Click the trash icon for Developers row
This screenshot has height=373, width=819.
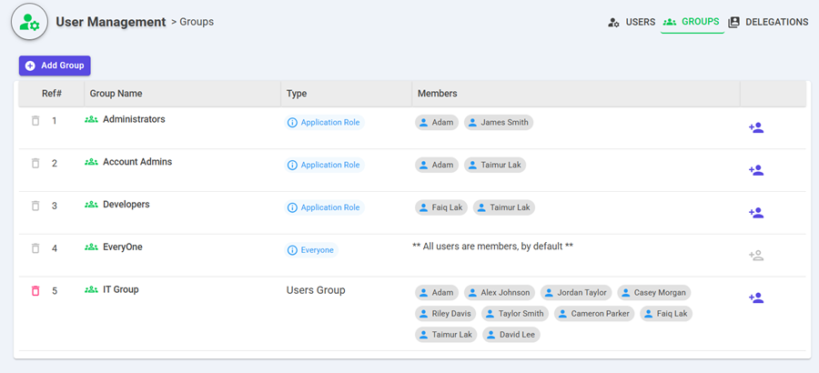(35, 207)
